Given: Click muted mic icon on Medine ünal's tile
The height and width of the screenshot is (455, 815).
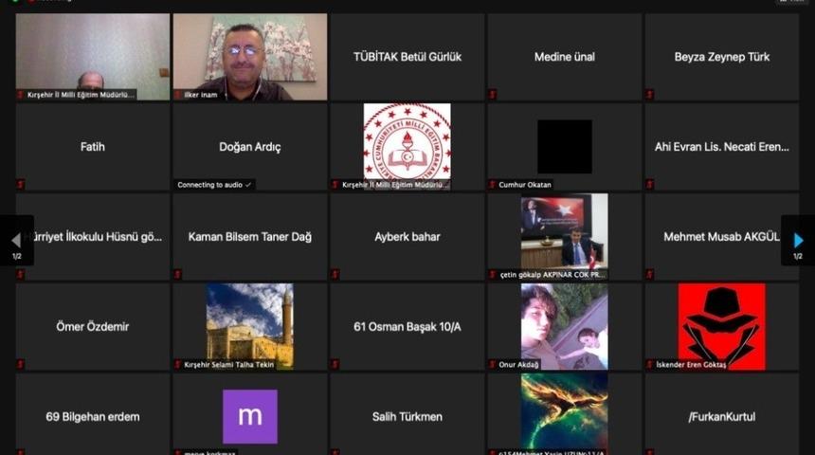Looking at the screenshot, I should point(493,95).
